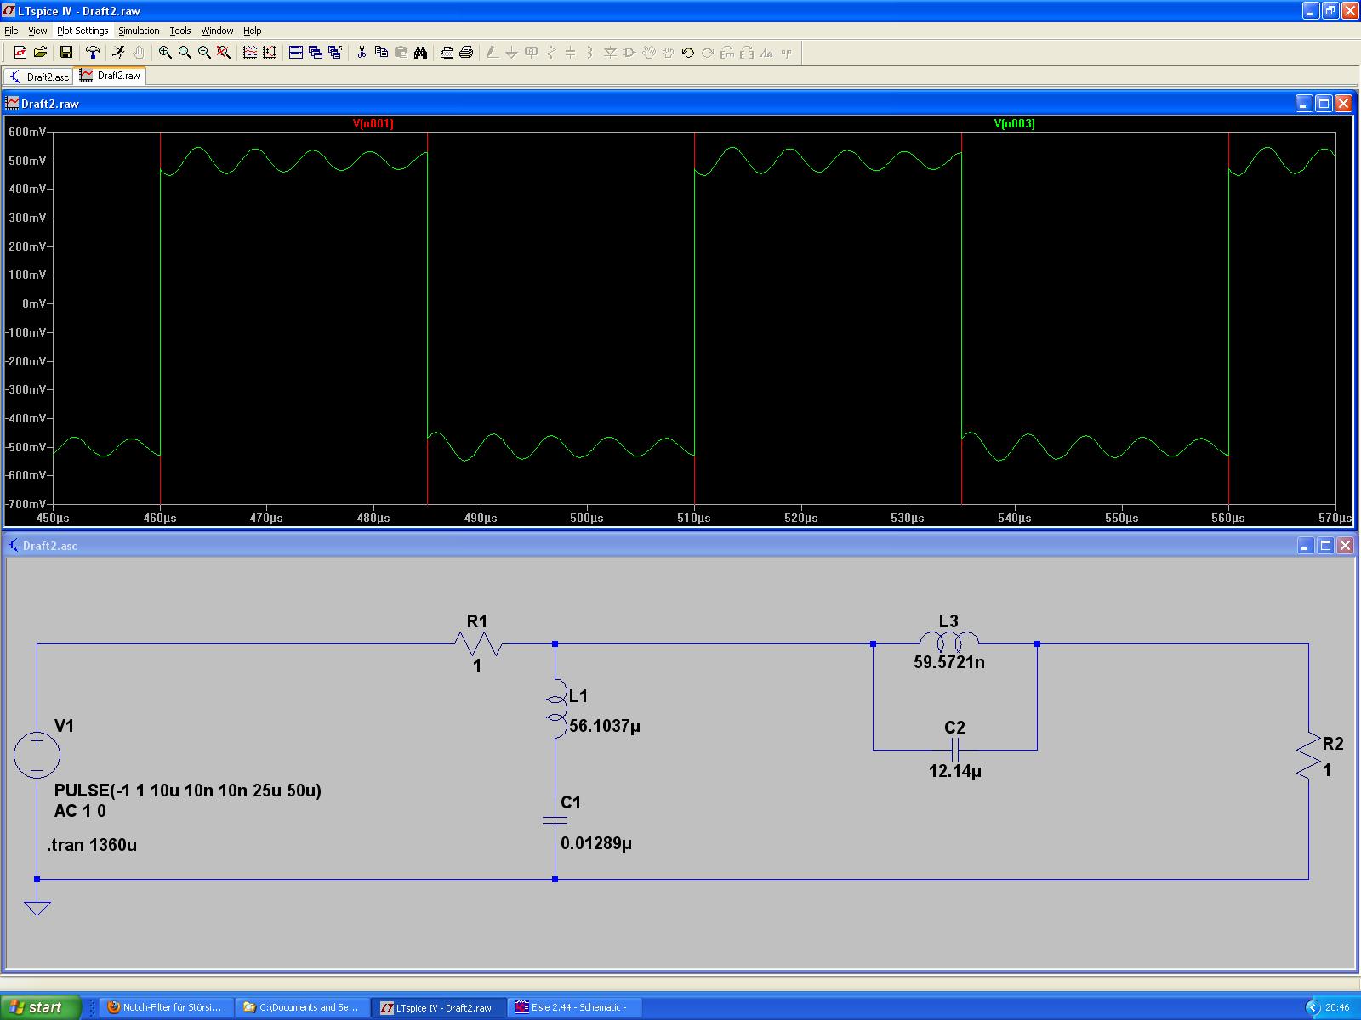
Task: Select the Diode component tool
Action: pos(610,53)
